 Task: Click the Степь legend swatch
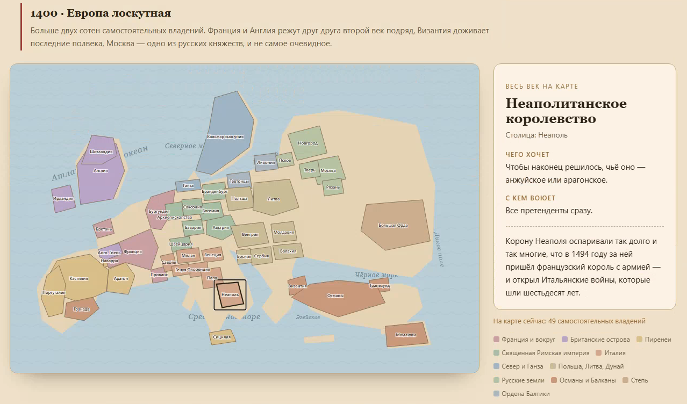tap(626, 380)
